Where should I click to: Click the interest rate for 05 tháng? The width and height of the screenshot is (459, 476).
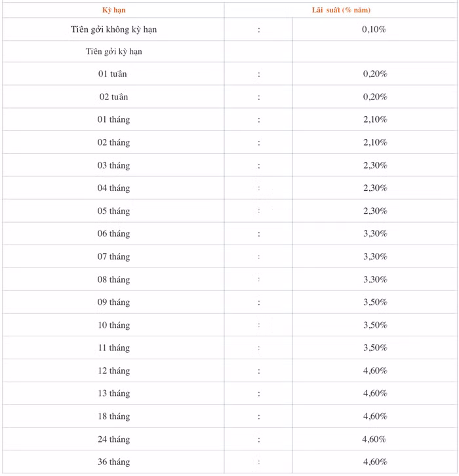click(375, 211)
